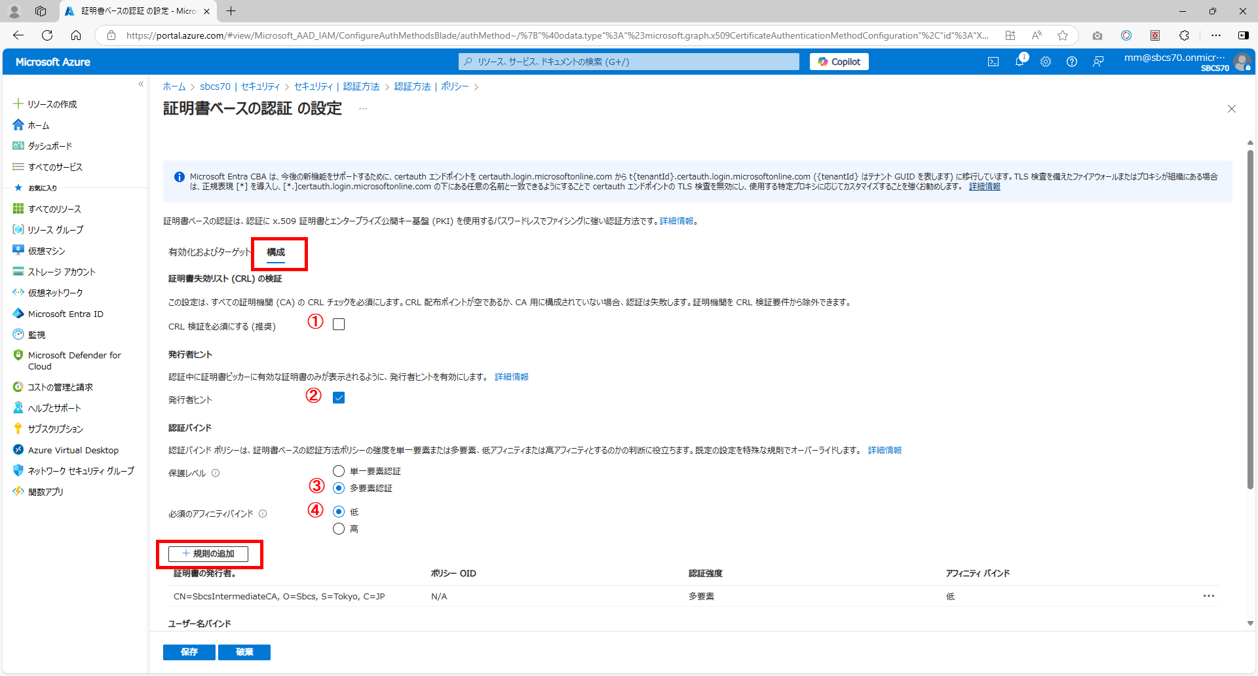Open browser favorites star icon
The width and height of the screenshot is (1258, 676).
[1063, 35]
